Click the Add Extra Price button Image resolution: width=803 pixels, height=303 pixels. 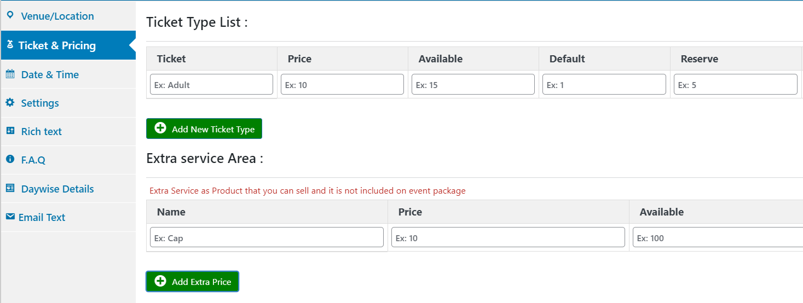[193, 282]
